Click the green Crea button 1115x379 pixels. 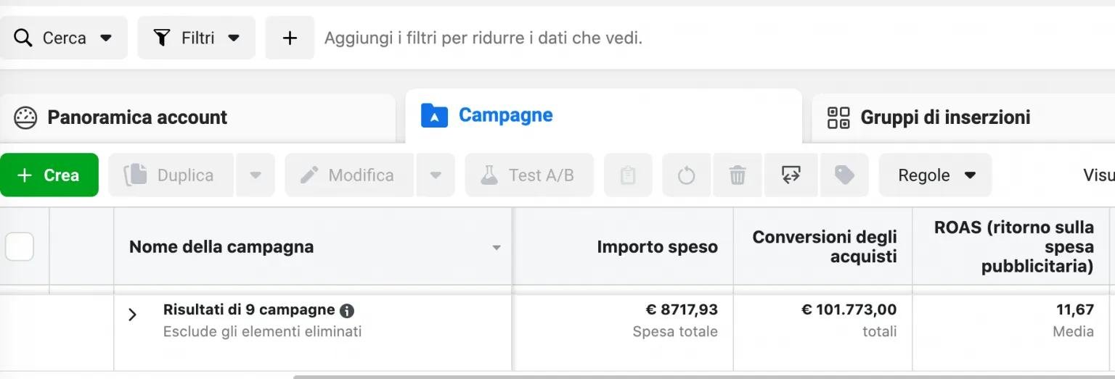point(49,175)
